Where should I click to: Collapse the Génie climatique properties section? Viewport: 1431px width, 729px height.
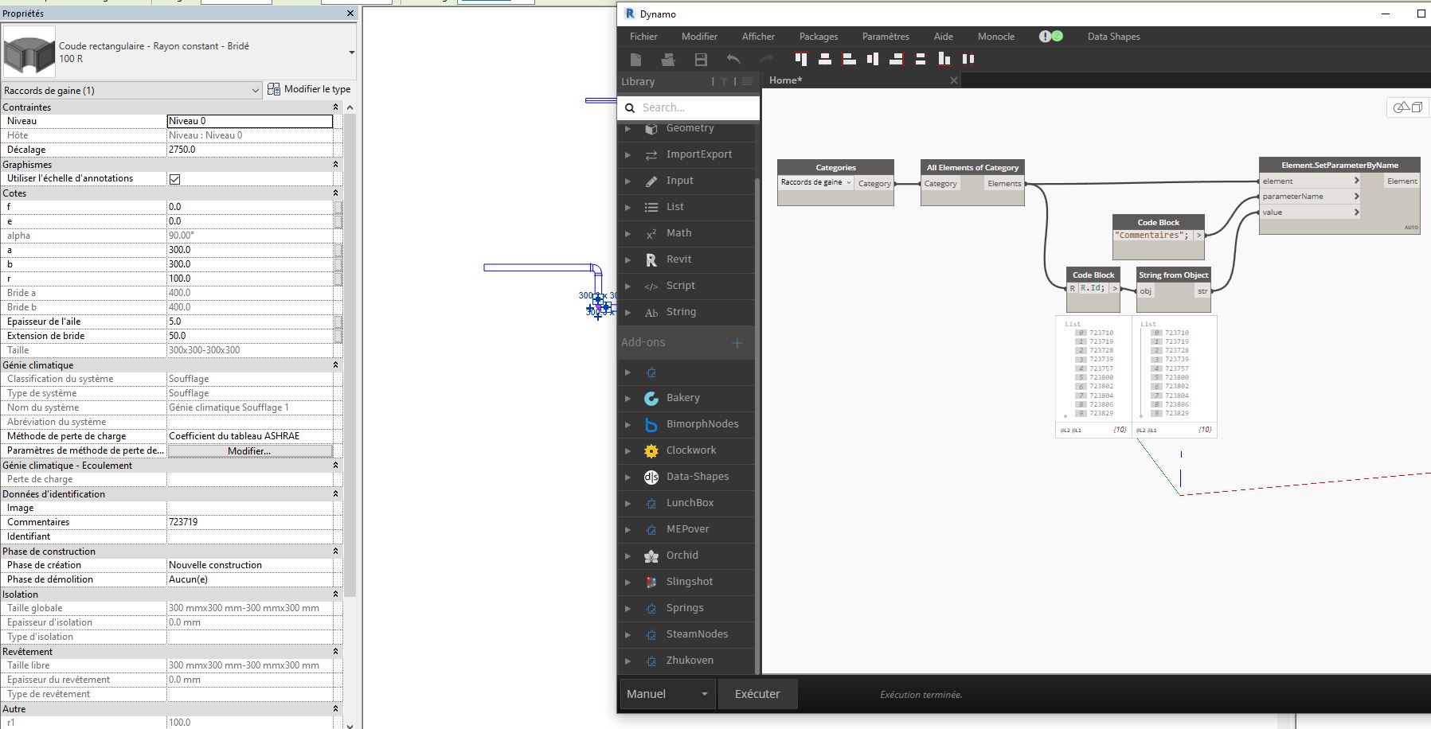335,365
